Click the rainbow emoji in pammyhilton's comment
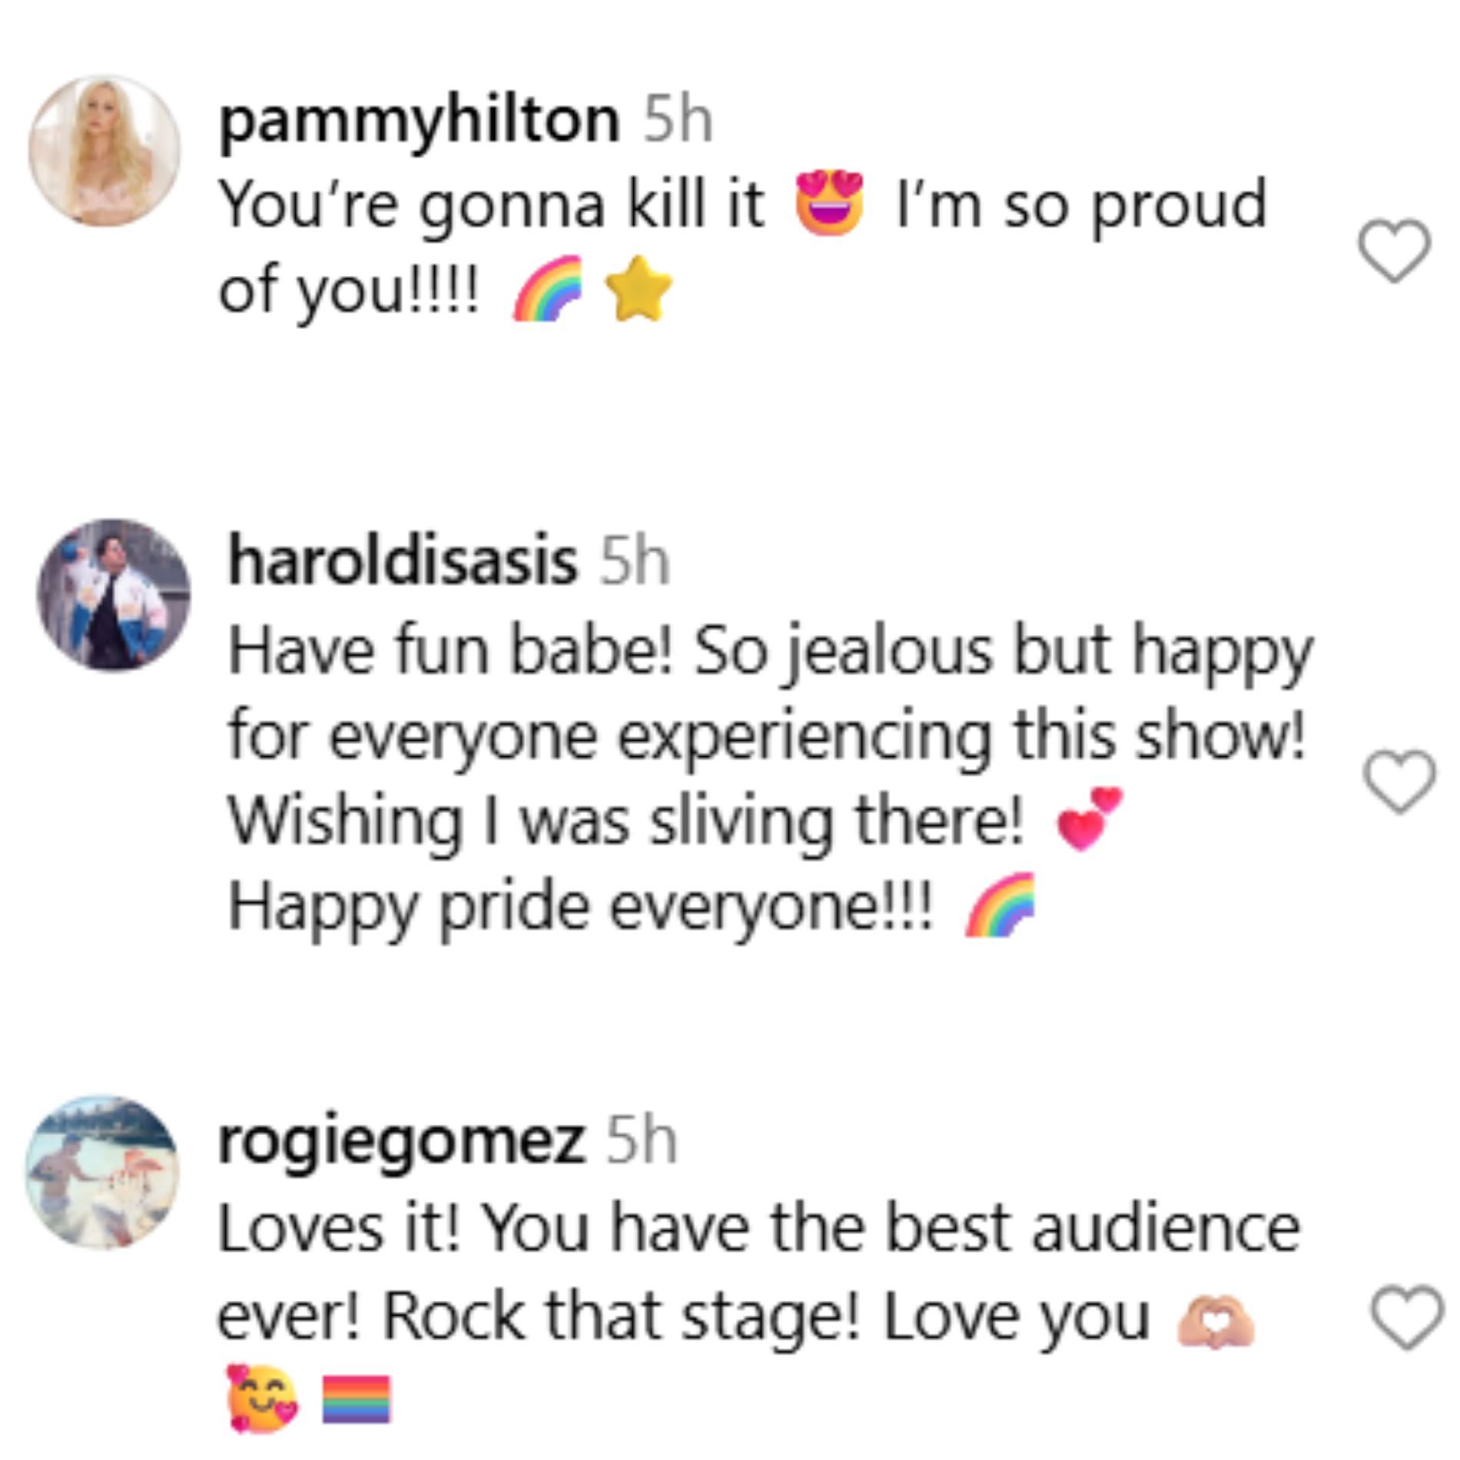Screen dimensions: 1460x1460 point(547,289)
